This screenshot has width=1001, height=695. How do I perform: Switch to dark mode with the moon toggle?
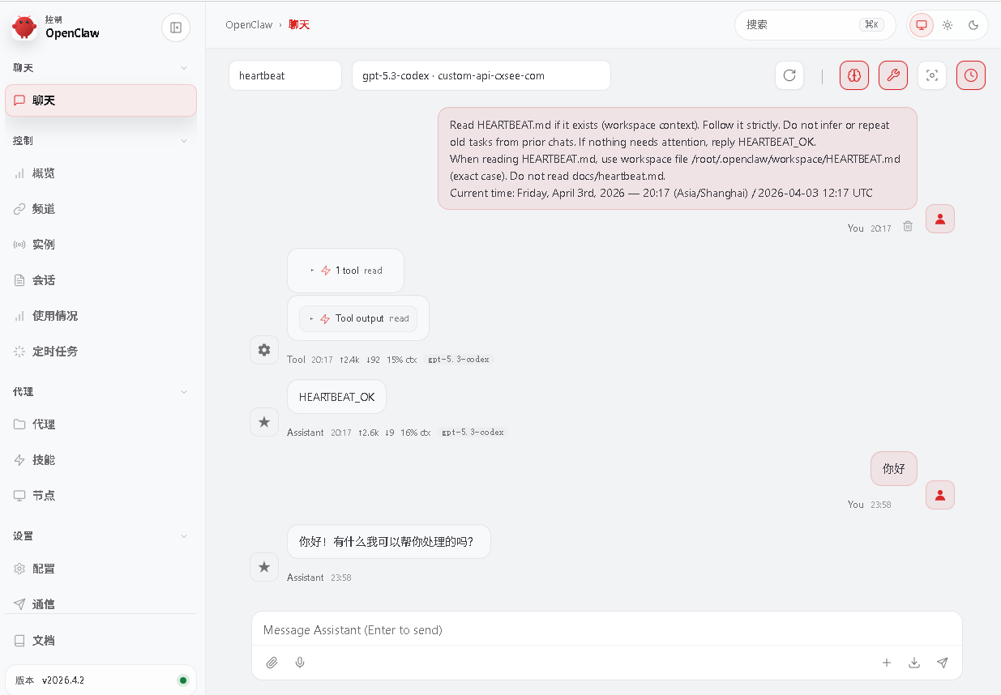[973, 25]
